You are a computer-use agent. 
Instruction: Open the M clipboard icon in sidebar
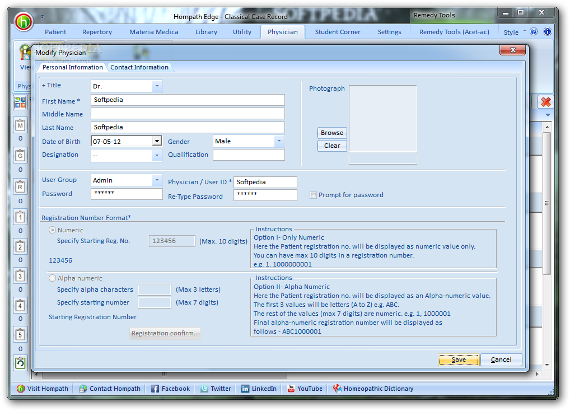[x=20, y=125]
